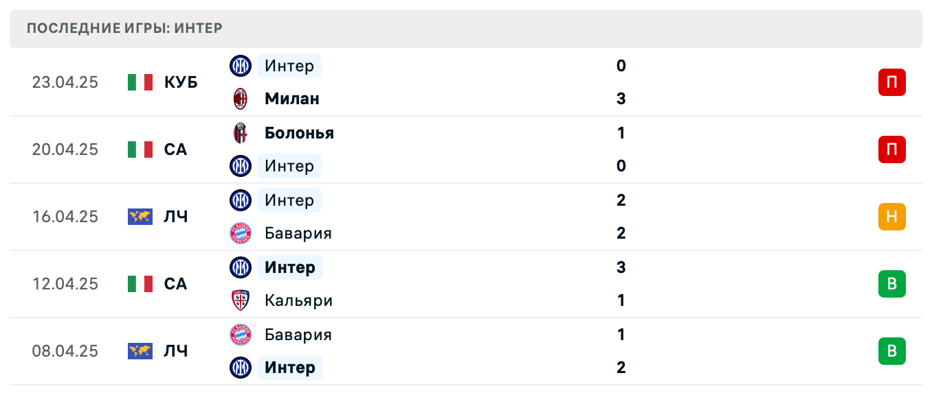Click the Champions League flag icon for 16.04.25
932x395 pixels.
[x=140, y=216]
